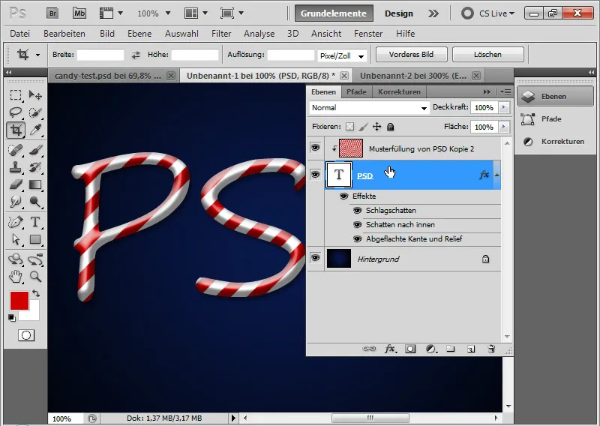This screenshot has width=600, height=426.
Task: Switch to the Korrekturen tab
Action: click(x=399, y=91)
